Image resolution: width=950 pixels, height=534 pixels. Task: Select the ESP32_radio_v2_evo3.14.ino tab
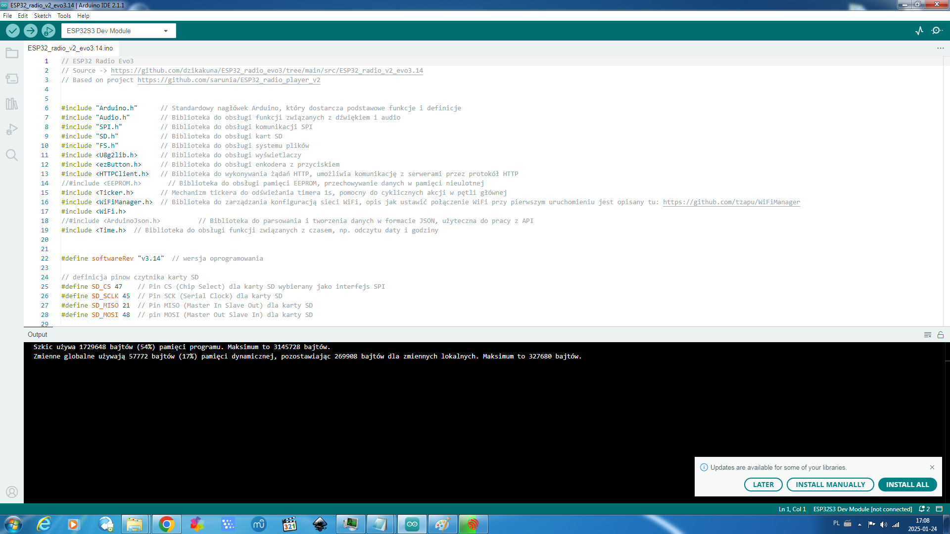[x=70, y=48]
